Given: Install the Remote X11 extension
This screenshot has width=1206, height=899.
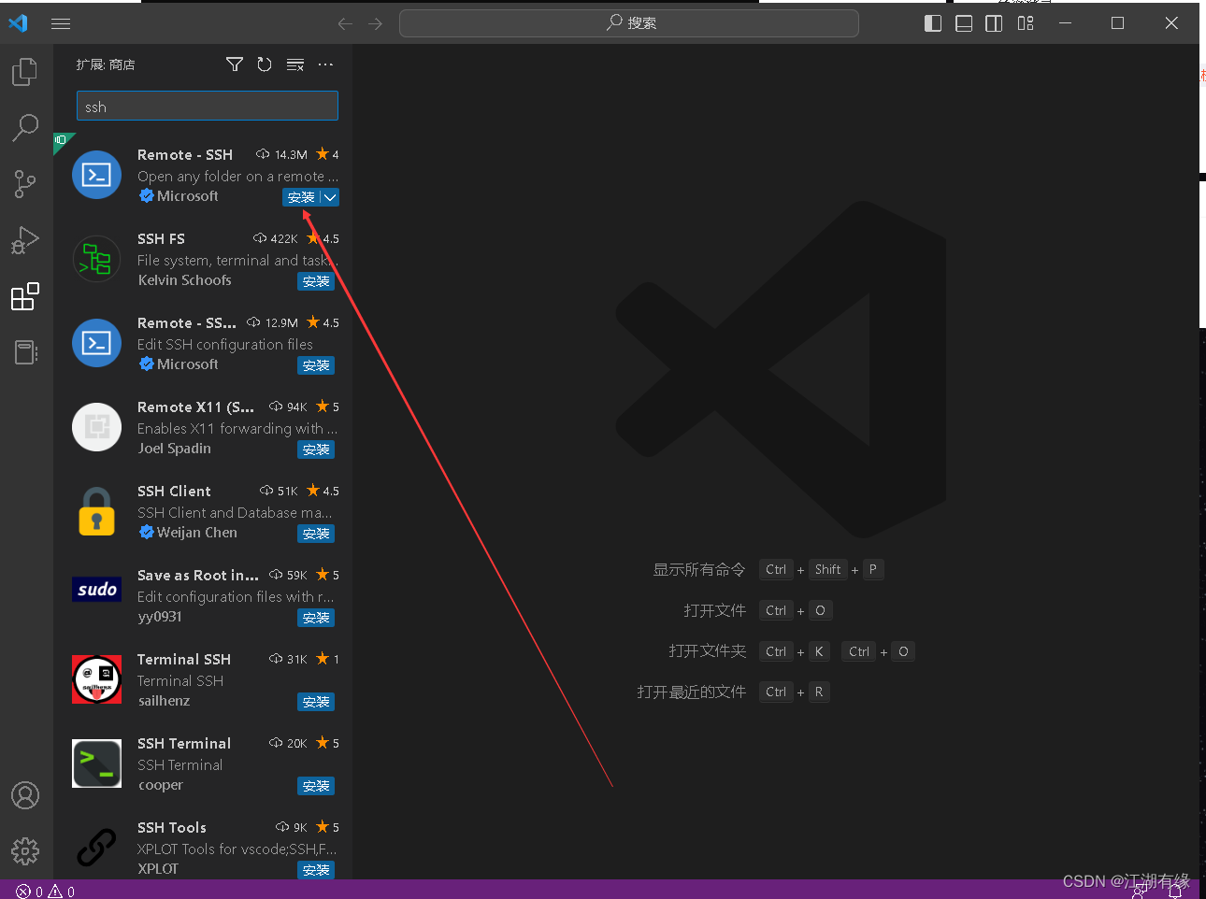Looking at the screenshot, I should (x=316, y=449).
